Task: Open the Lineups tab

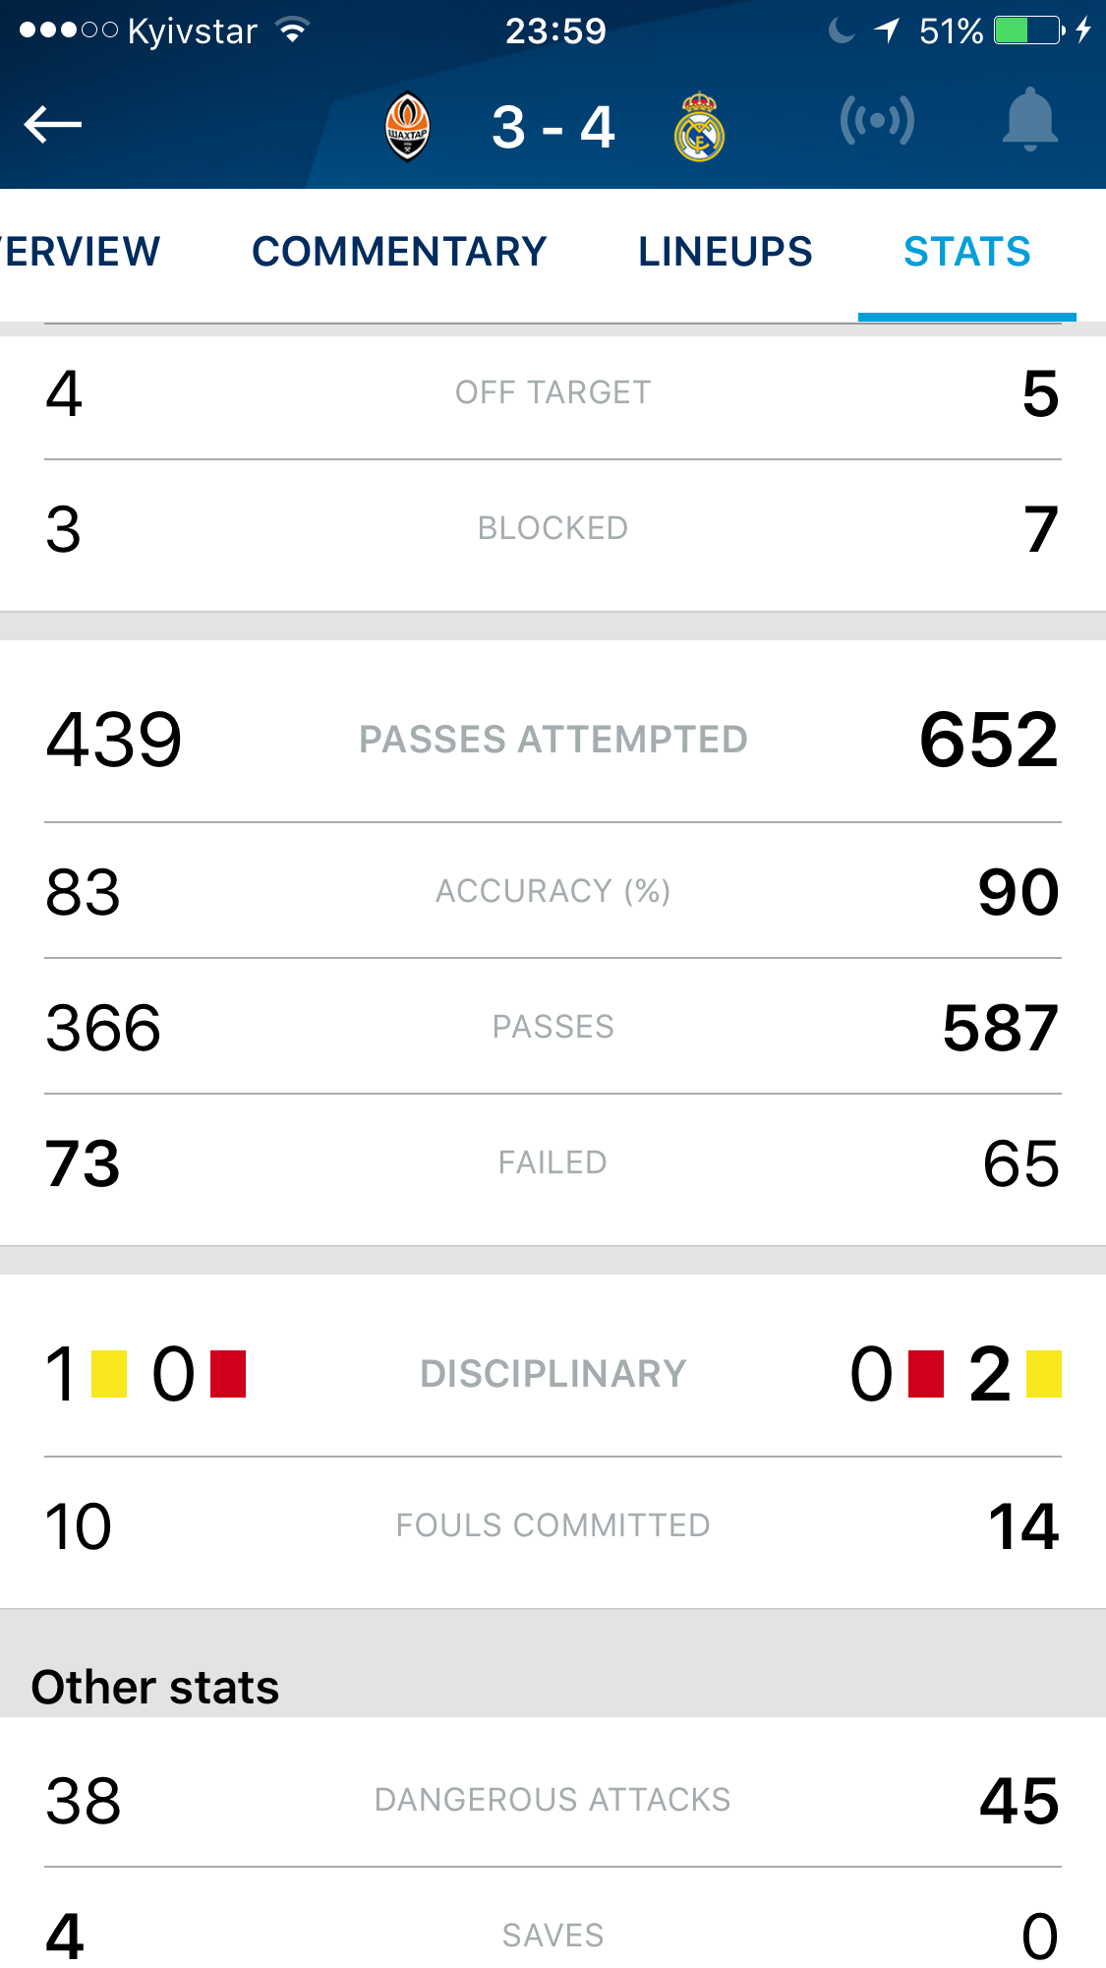Action: point(726,252)
